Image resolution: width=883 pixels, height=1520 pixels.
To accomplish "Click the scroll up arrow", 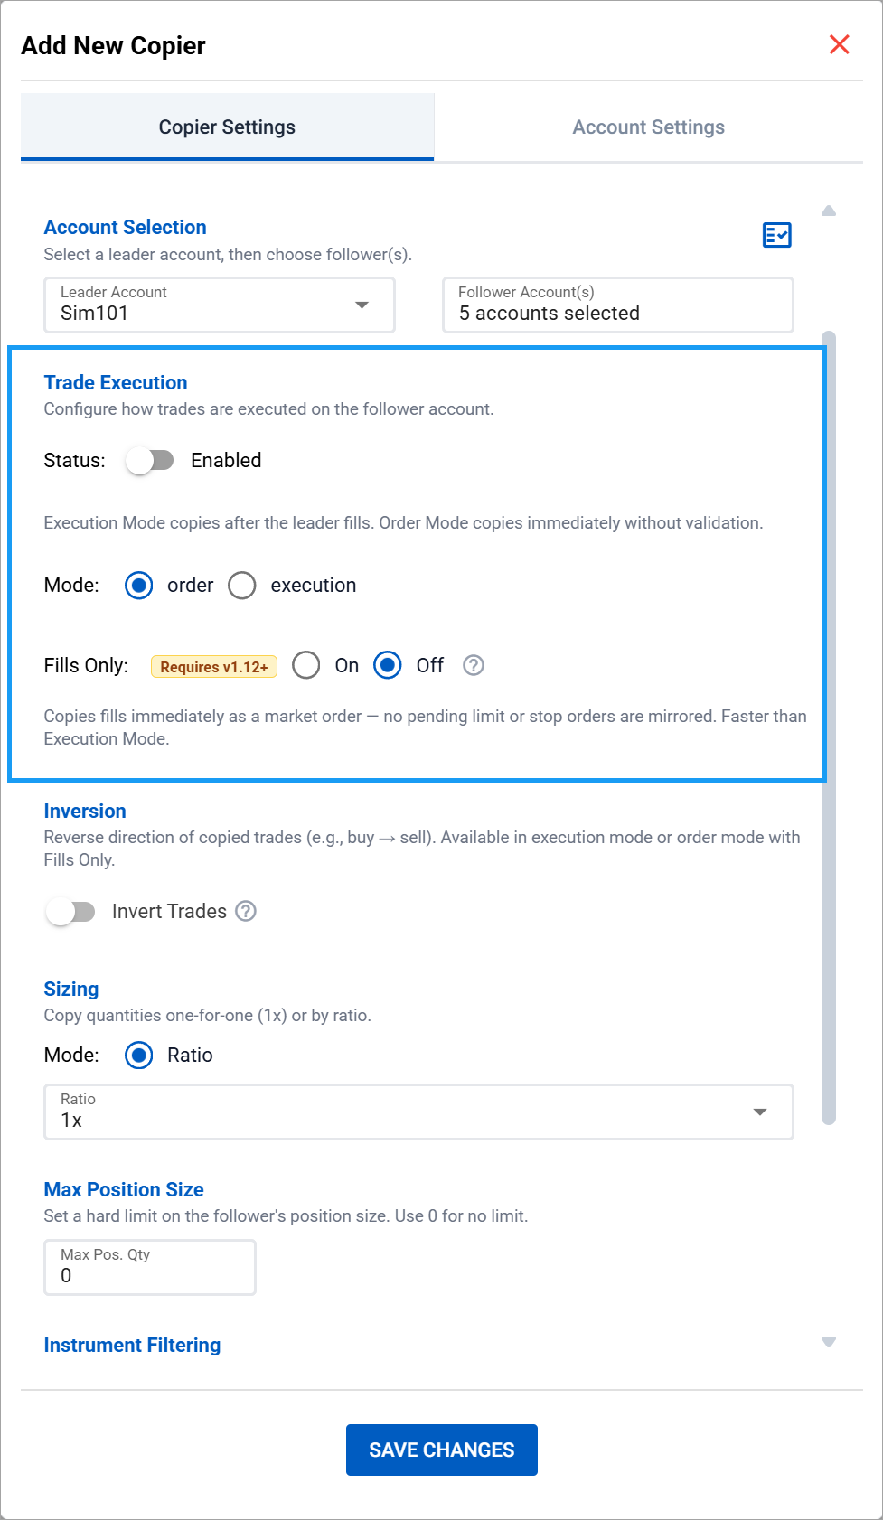I will (829, 211).
